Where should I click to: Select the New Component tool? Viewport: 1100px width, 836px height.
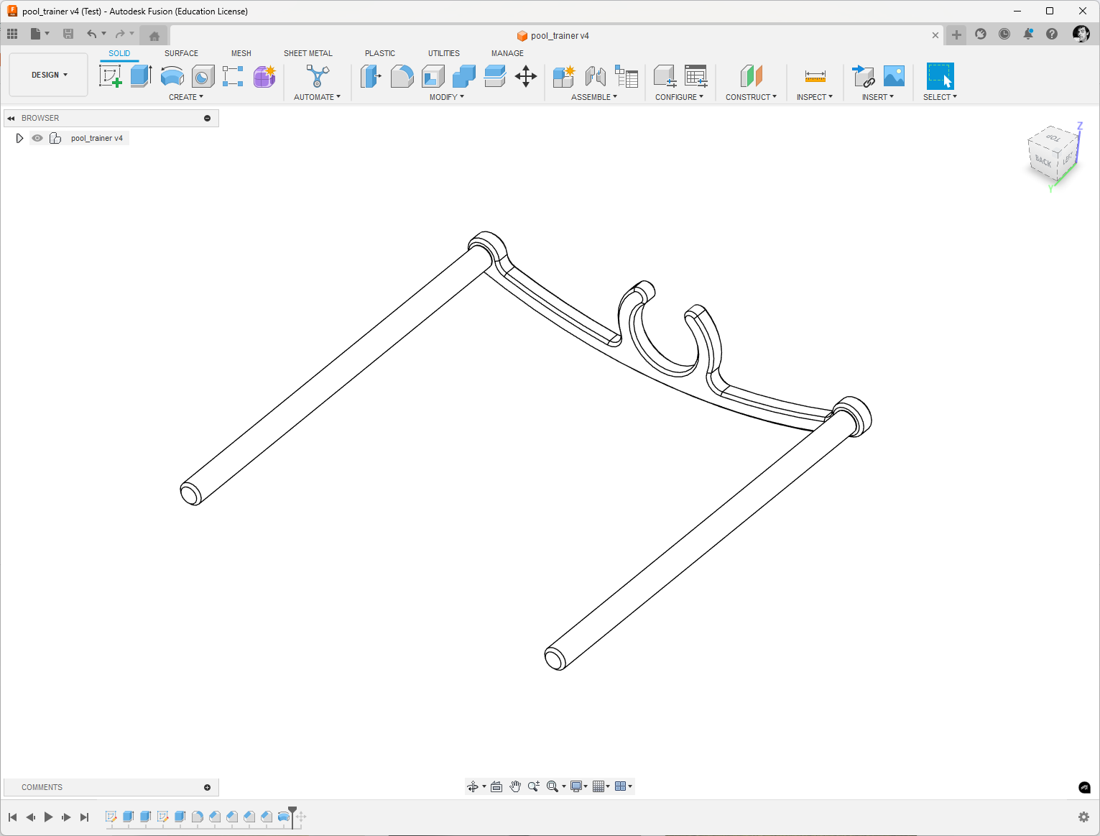564,75
